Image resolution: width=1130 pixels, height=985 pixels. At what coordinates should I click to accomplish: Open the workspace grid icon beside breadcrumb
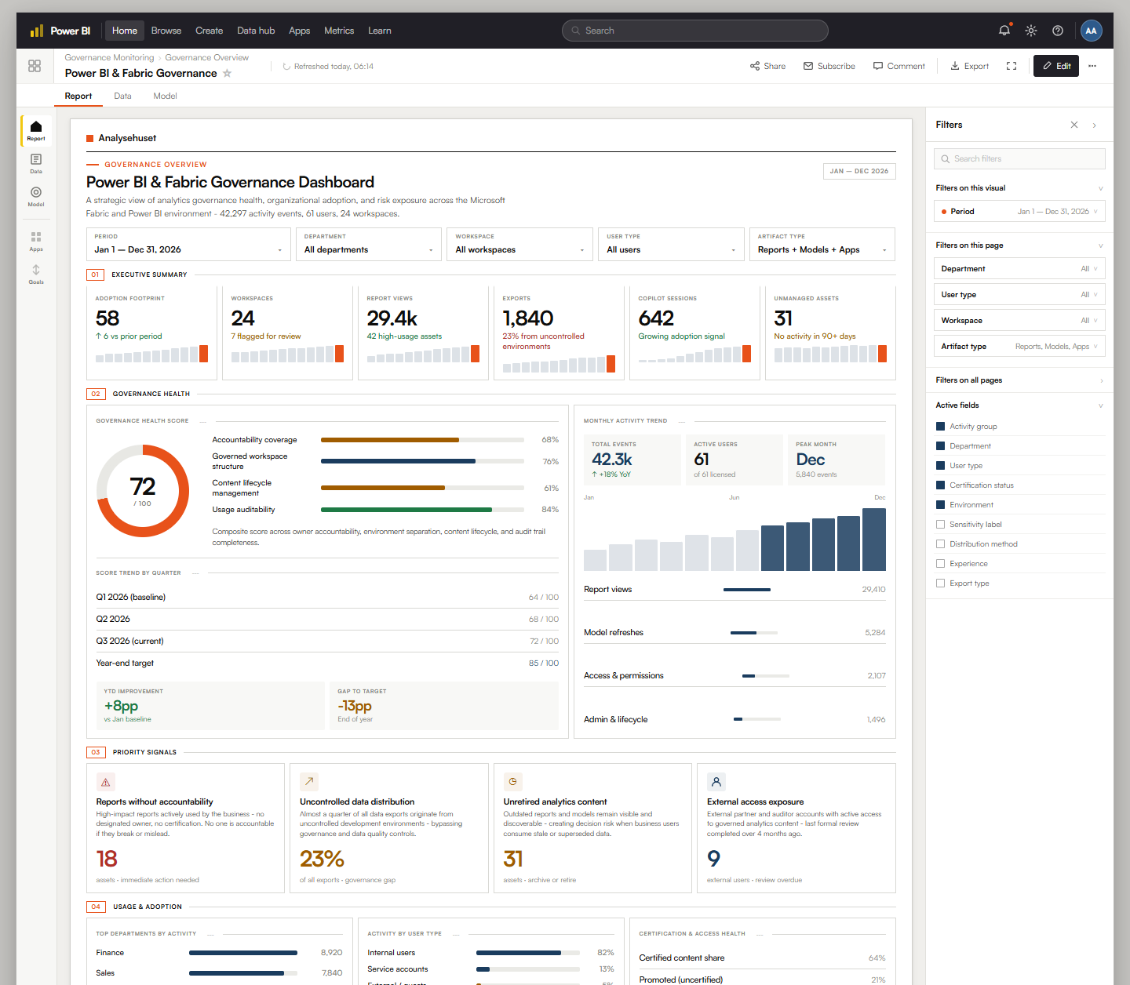click(35, 66)
